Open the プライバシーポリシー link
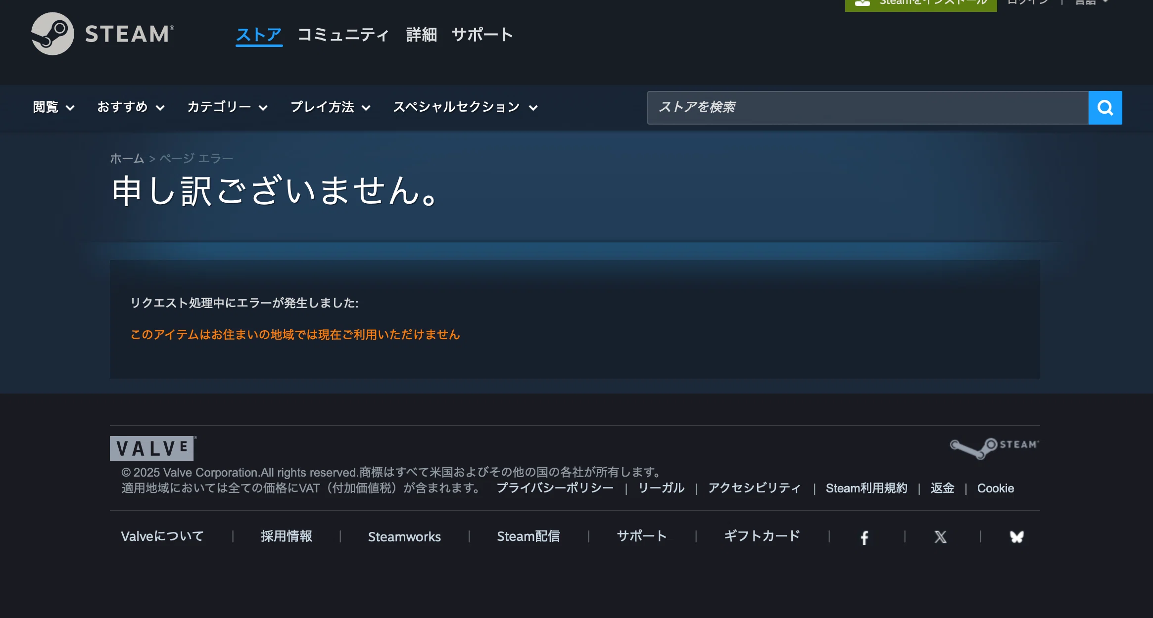This screenshot has width=1153, height=618. tap(555, 488)
